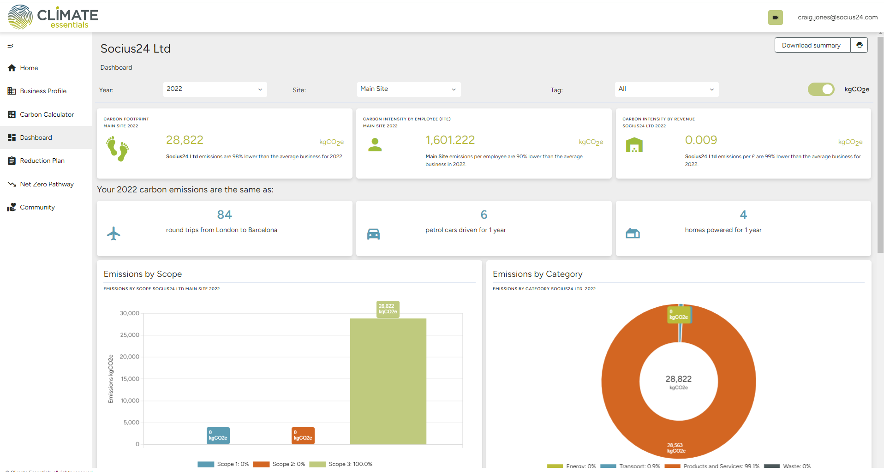Screen dimensions: 884x472
Task: Click the 84 round trips number
Action: (x=224, y=215)
